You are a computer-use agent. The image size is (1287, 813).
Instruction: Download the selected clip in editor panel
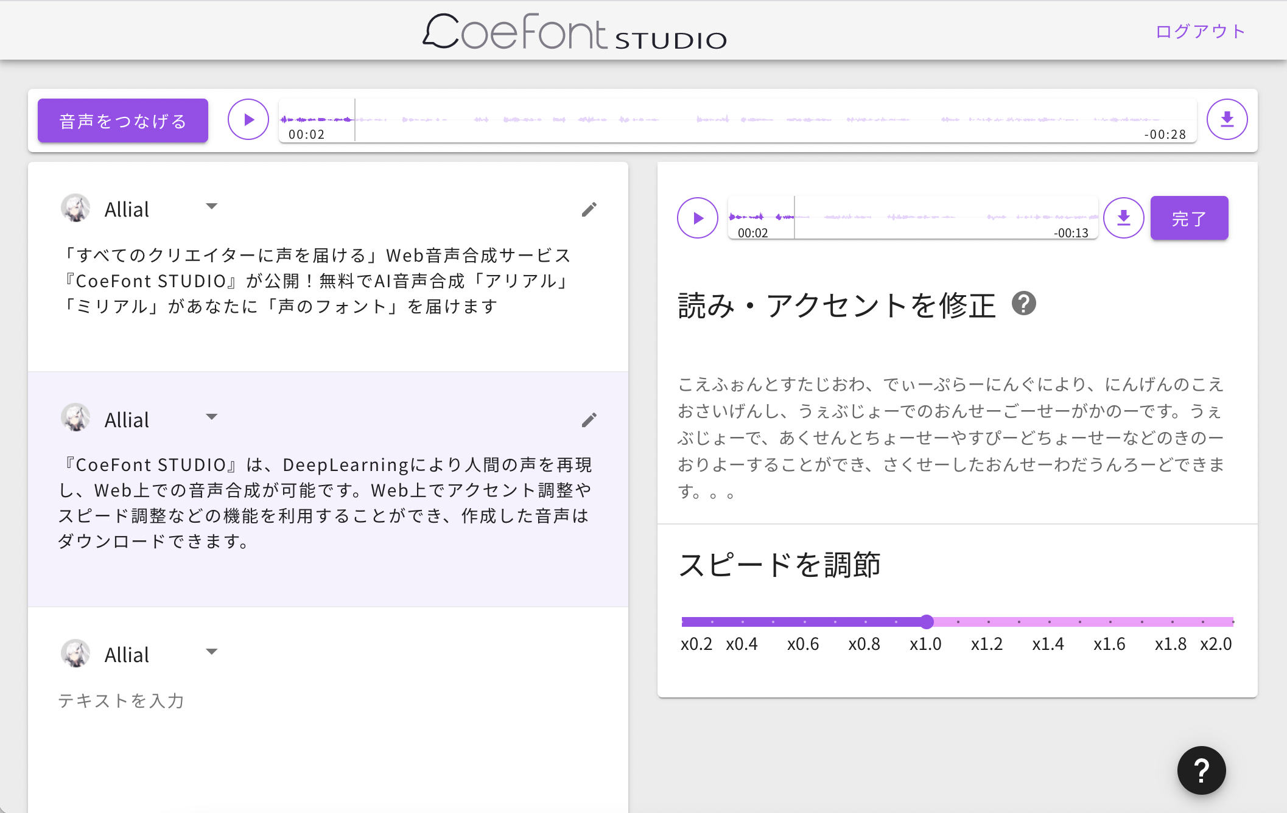(1124, 218)
